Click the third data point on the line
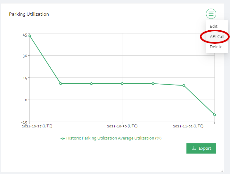230x174 pixels. [x=91, y=84]
